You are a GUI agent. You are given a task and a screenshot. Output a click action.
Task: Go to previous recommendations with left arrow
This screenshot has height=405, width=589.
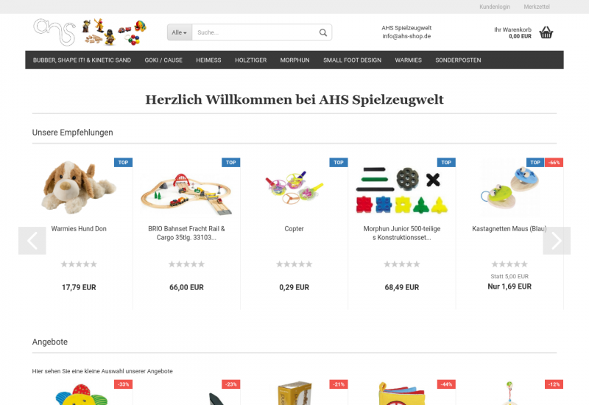point(32,241)
